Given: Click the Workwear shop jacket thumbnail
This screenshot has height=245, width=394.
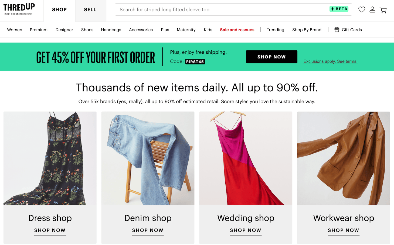Looking at the screenshot, I should 343,158.
